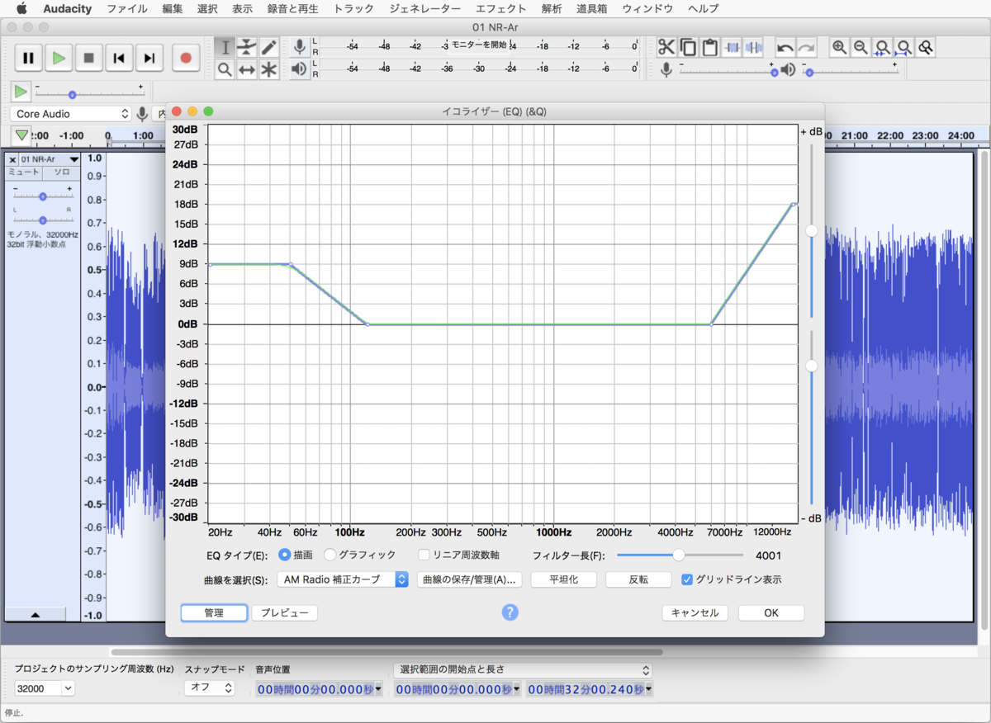Click the 反転 button

pyautogui.click(x=638, y=579)
